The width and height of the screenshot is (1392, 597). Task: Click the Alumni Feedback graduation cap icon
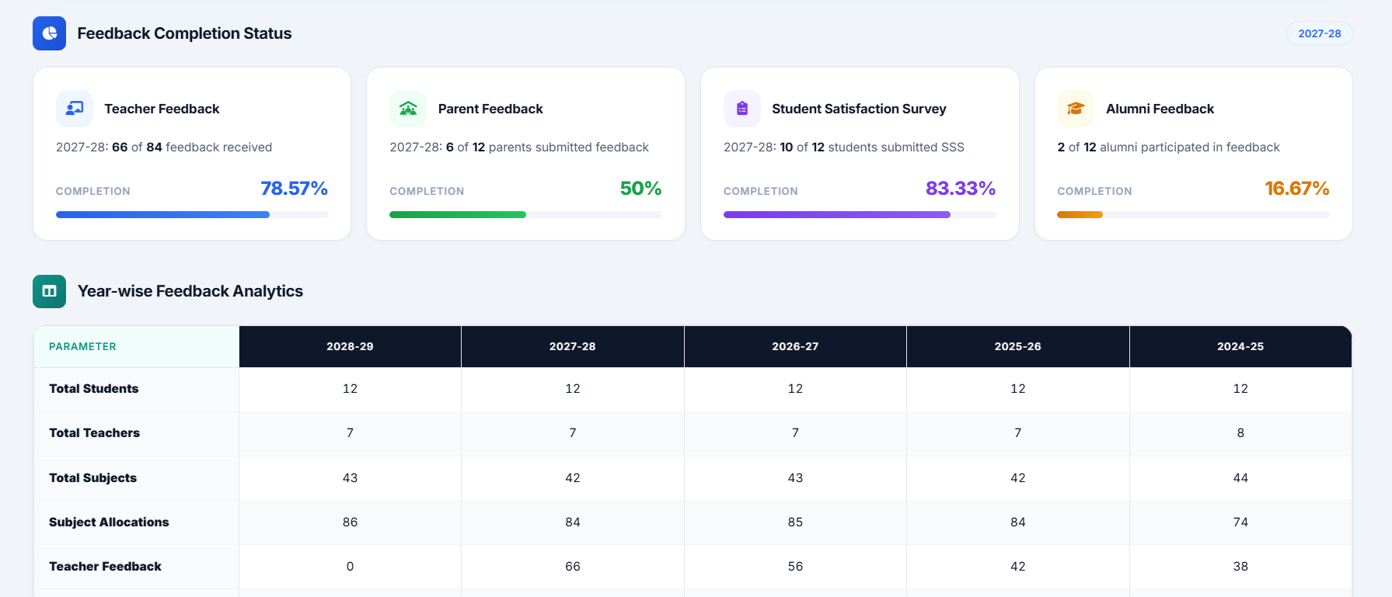[x=1076, y=109]
